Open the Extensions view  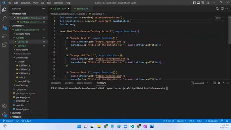pyautogui.click(x=4, y=44)
